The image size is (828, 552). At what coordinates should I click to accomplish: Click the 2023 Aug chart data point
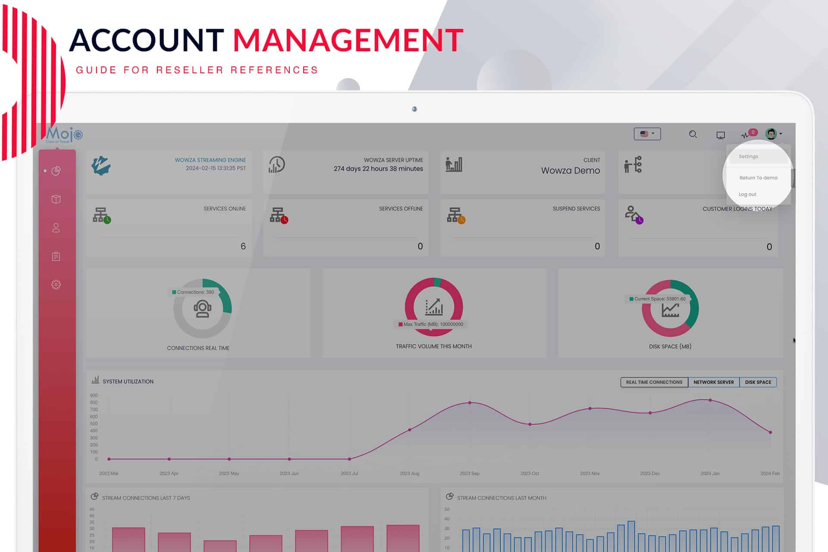[410, 430]
